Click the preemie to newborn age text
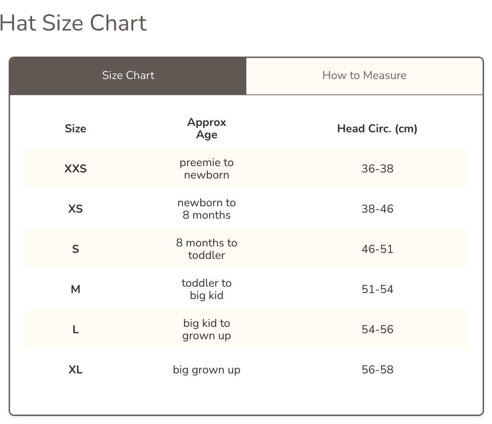This screenshot has height=424, width=492. pyautogui.click(x=207, y=169)
